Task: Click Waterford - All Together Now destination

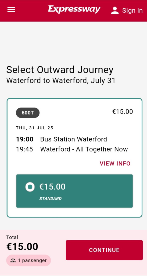Action: (x=84, y=149)
